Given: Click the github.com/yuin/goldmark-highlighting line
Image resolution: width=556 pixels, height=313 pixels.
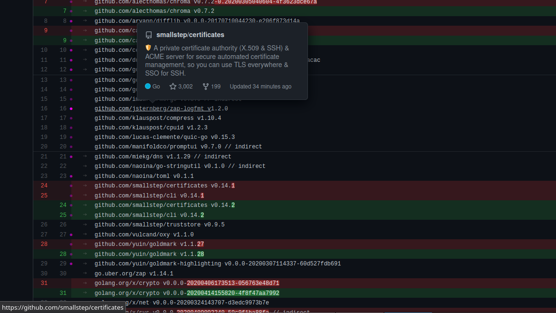Looking at the screenshot, I should coord(218,264).
